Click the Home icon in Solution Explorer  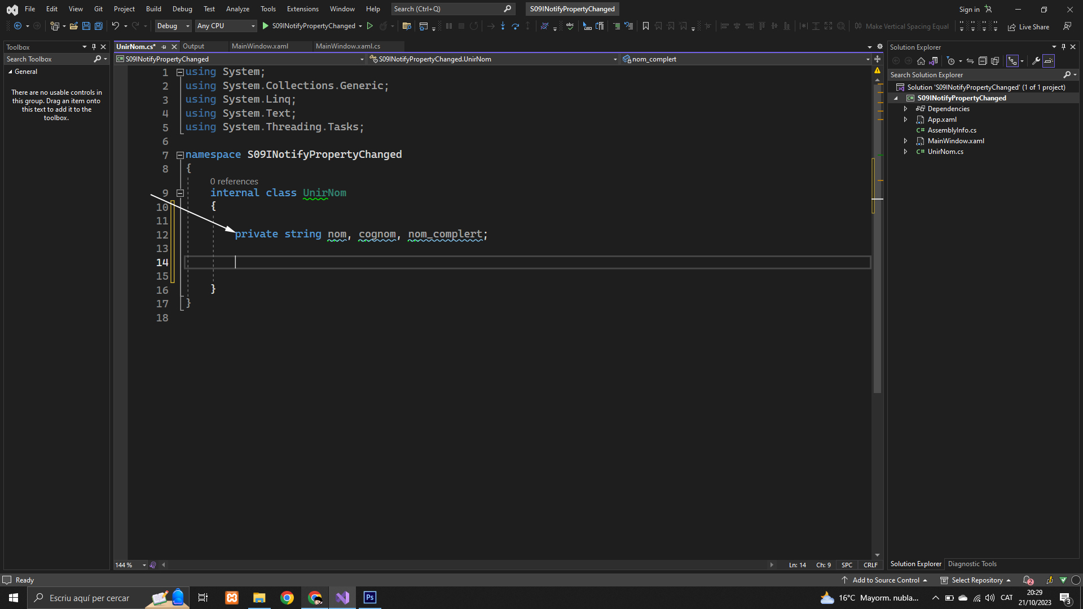coord(921,61)
